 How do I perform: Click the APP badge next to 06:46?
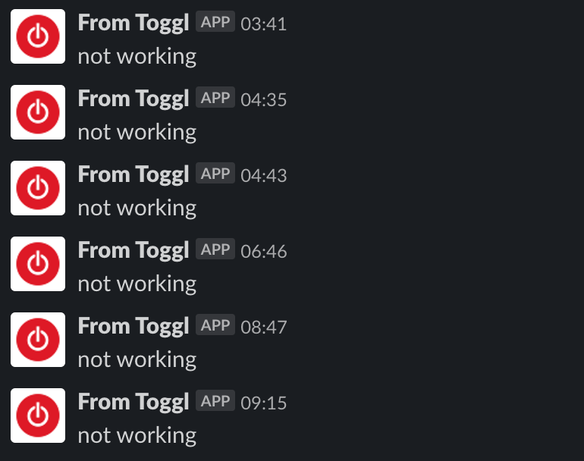click(x=215, y=249)
